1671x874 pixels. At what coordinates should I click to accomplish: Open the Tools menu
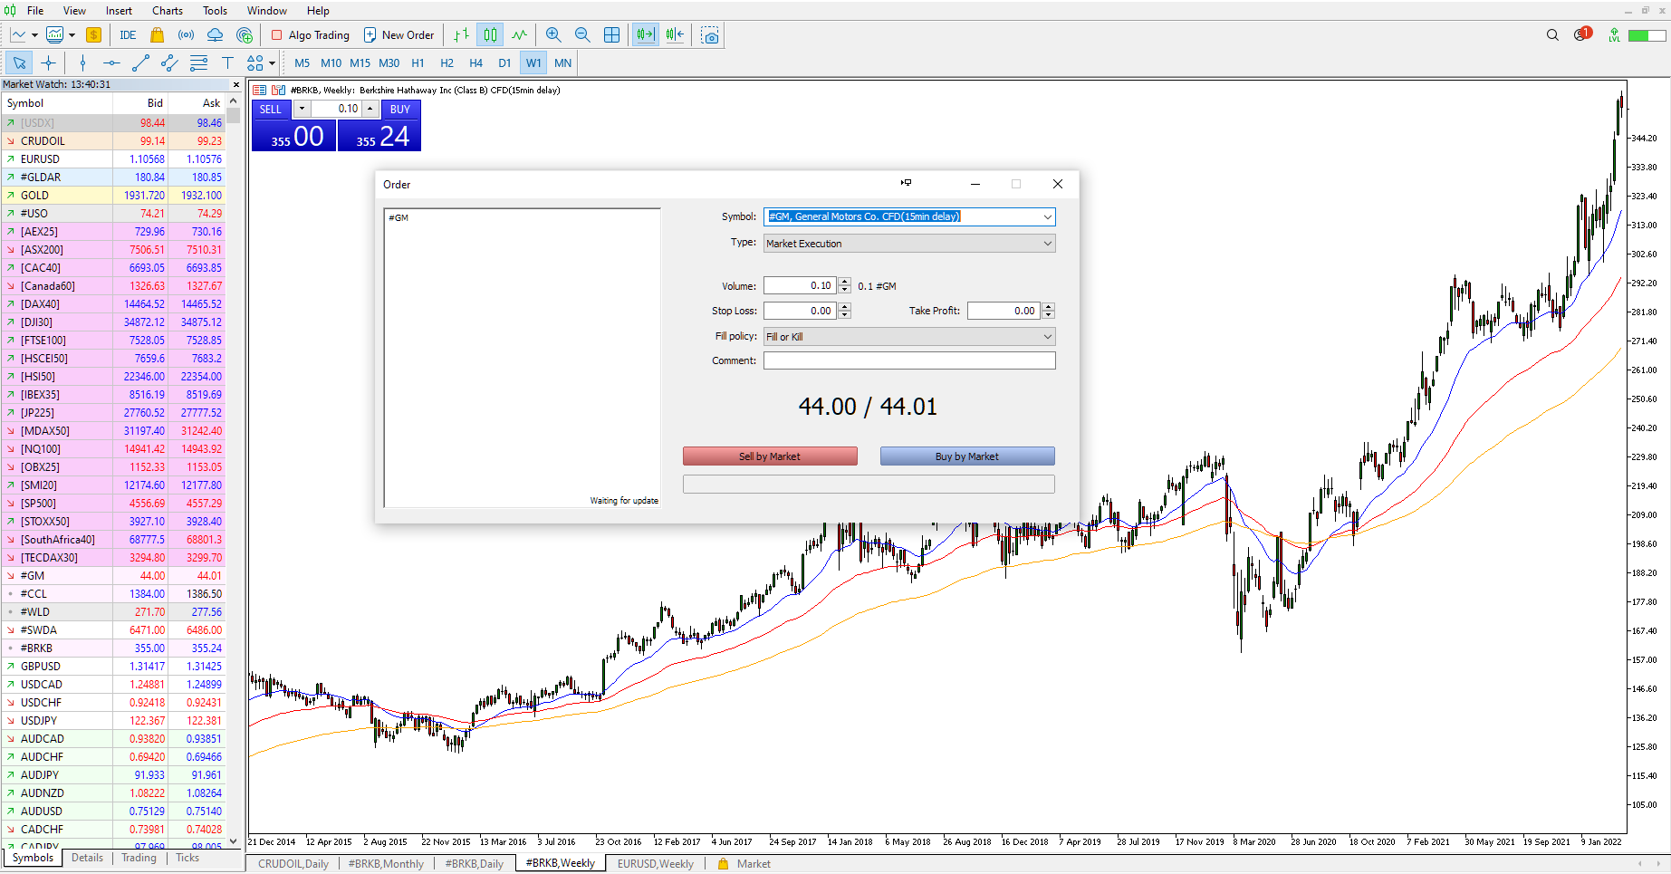(215, 11)
